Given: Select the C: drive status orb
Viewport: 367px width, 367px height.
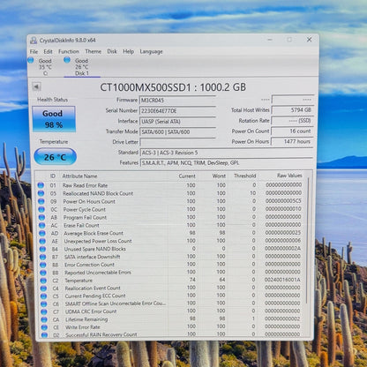Looking at the screenshot, I should 31,60.
